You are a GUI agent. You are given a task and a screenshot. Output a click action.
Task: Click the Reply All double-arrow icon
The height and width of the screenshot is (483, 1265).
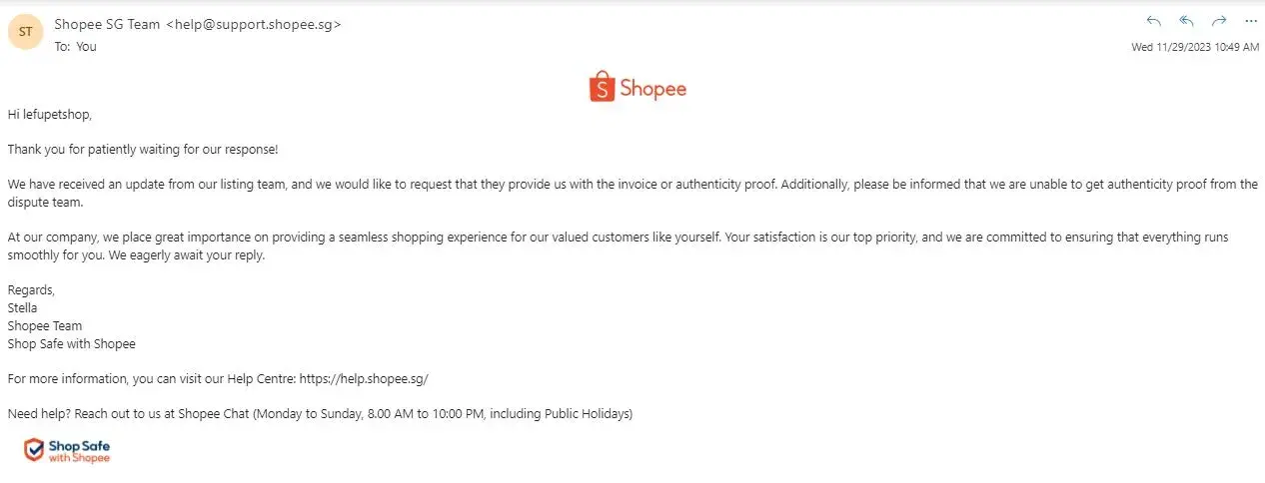[x=1186, y=21]
